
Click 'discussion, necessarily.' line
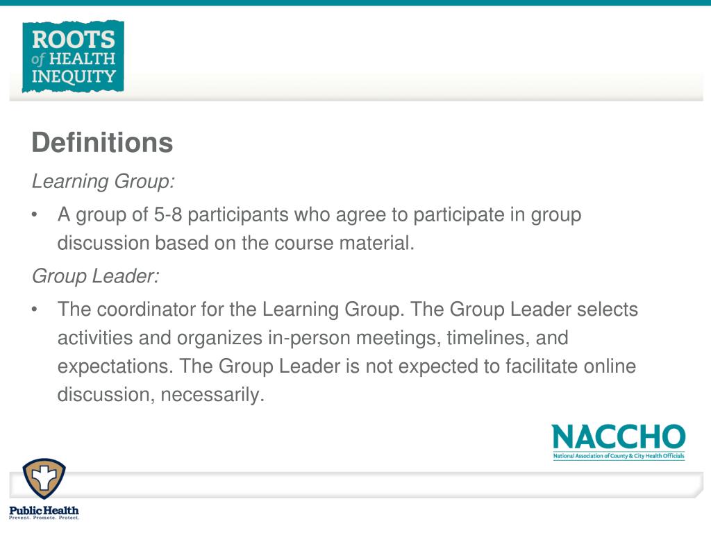[x=161, y=395]
